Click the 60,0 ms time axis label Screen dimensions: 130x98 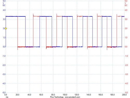(41, 95)
